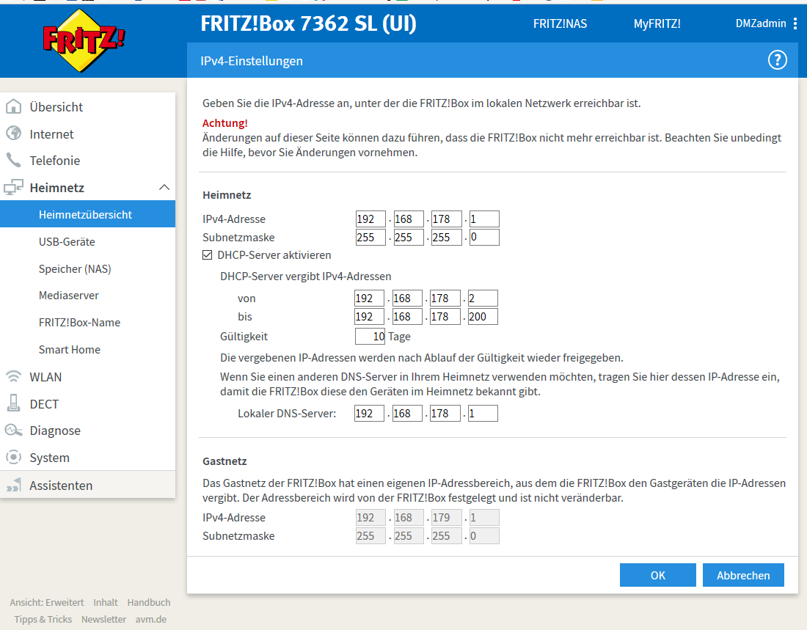Click the DECT handset icon

(13, 403)
